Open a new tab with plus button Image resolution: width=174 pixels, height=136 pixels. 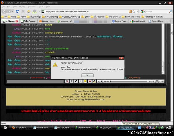pos(168,21)
